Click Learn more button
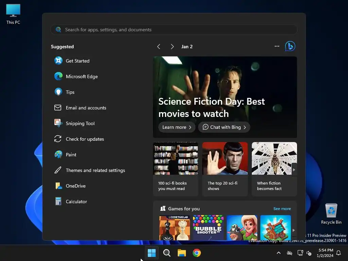This screenshot has width=348, height=261. (x=177, y=127)
